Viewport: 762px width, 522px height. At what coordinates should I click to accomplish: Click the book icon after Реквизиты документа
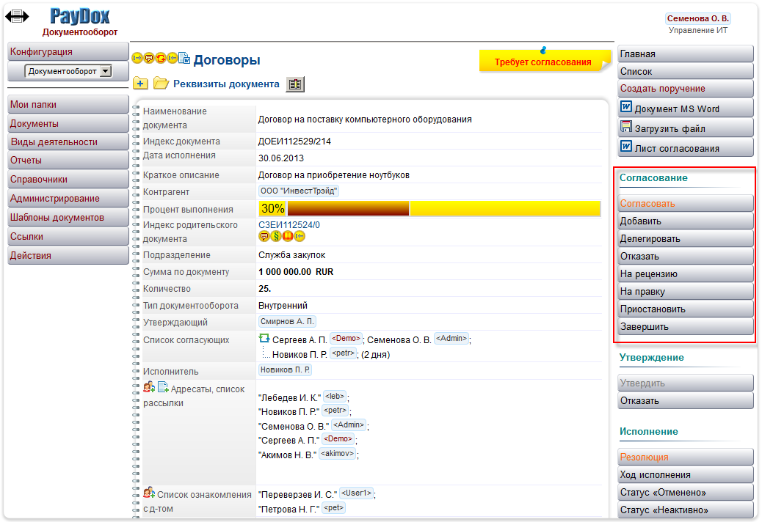click(295, 84)
